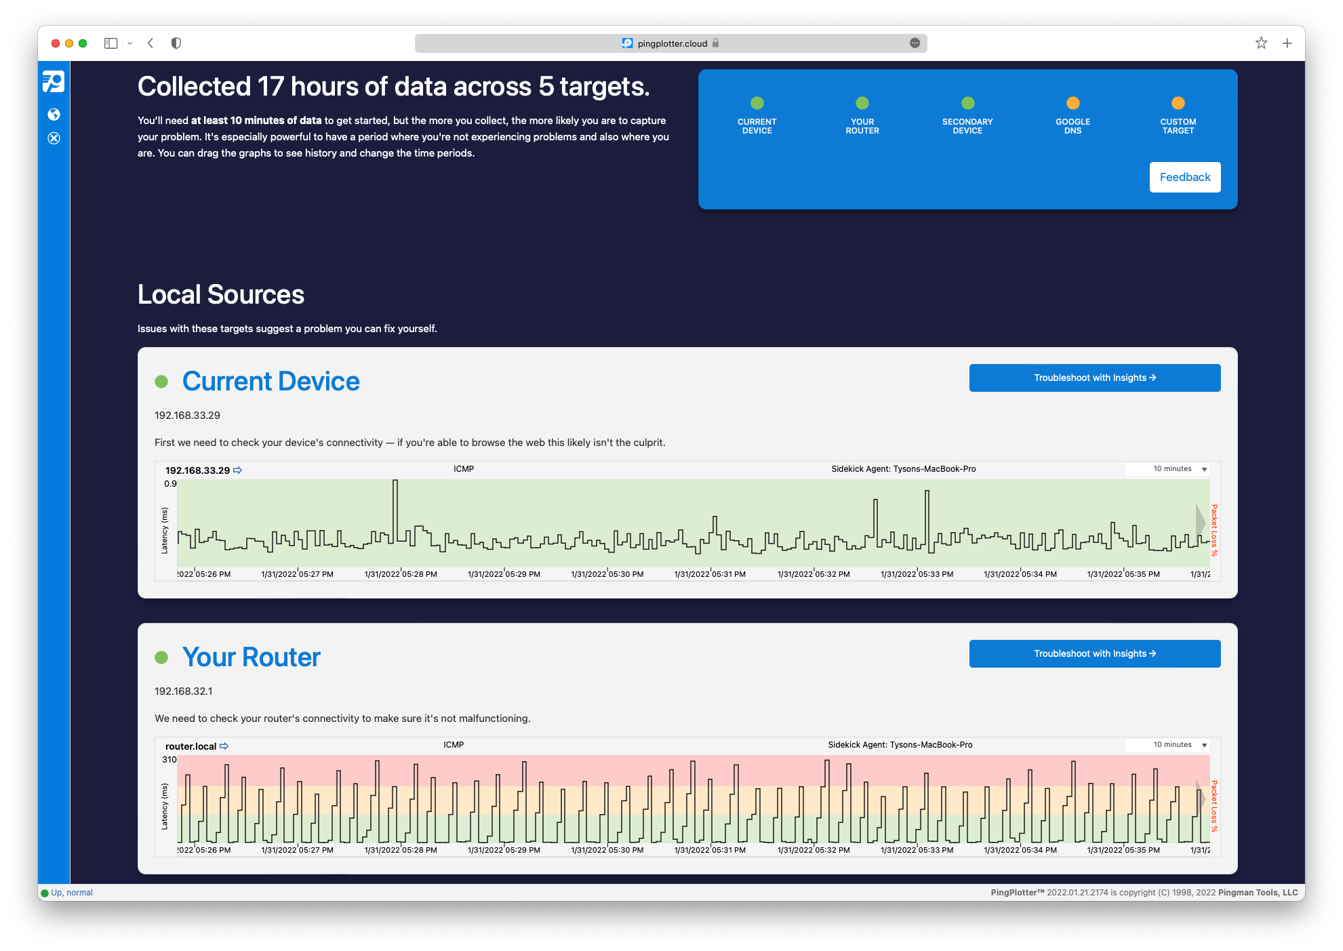Viewport: 1343px width, 951px height.
Task: Open the trace for 192.168.33.29 via its arrow icon
Action: (239, 469)
